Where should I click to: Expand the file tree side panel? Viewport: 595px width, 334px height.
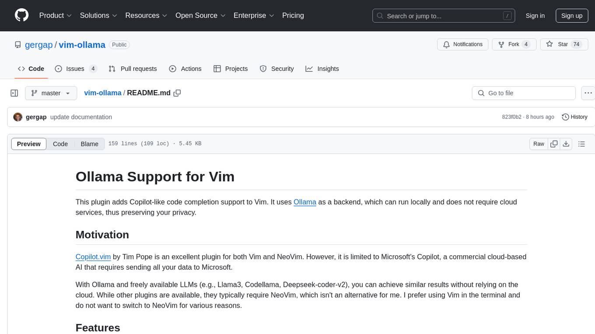pyautogui.click(x=14, y=93)
